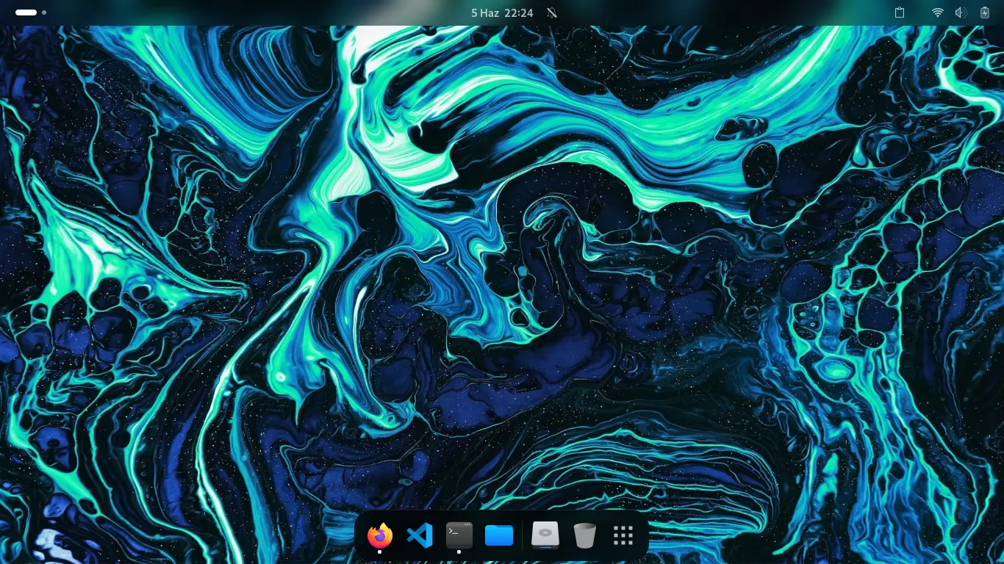Open the calendar via 5 Haz 22:24 clock
1004x564 pixels.
[502, 12]
